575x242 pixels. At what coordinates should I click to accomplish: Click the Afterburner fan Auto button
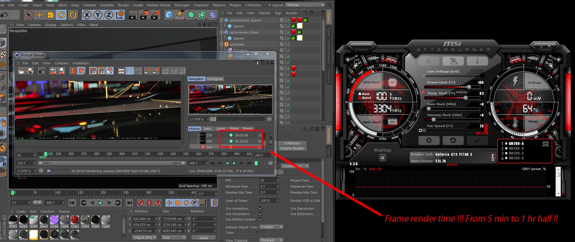(x=483, y=133)
